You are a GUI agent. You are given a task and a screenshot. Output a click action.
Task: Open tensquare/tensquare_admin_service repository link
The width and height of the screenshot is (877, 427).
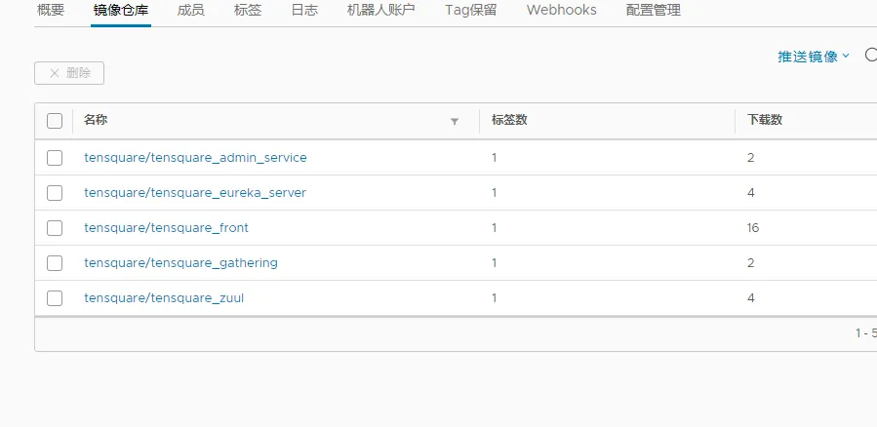tap(195, 158)
